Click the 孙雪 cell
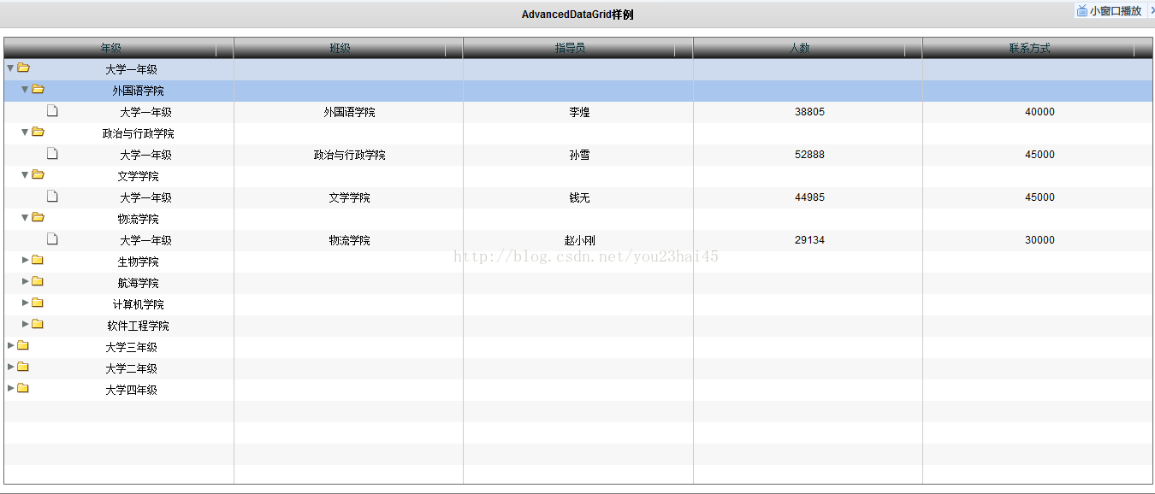 point(579,155)
